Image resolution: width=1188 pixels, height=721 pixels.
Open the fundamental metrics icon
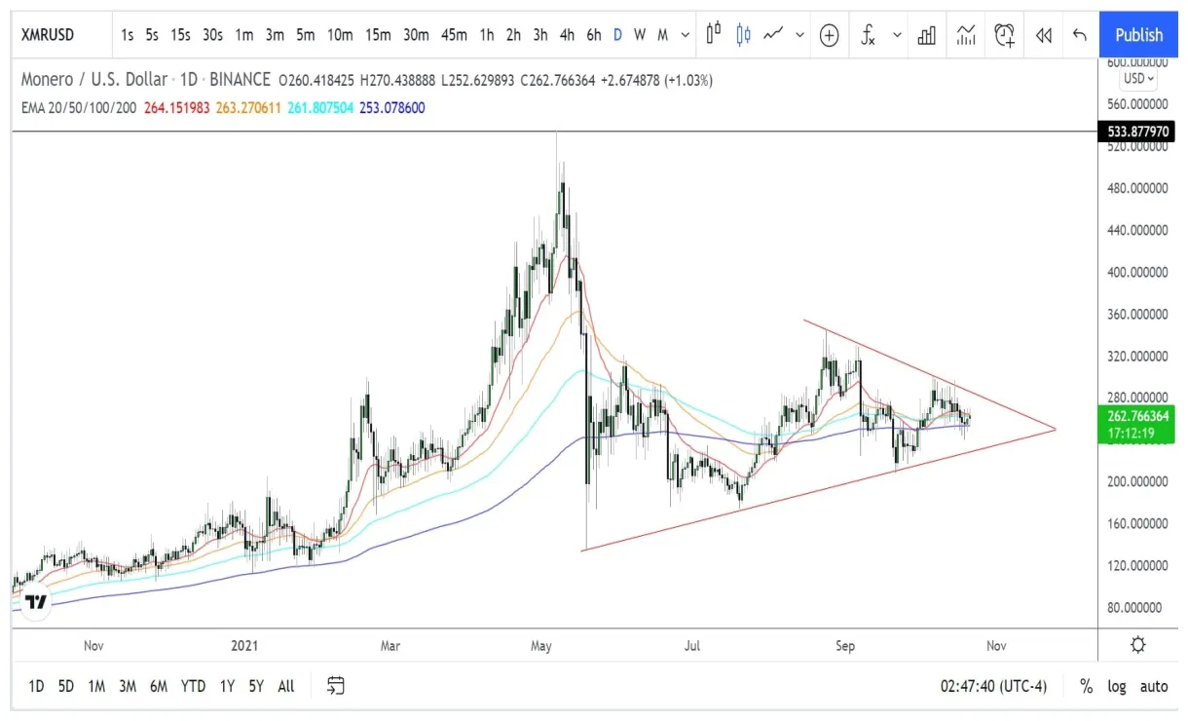[x=926, y=34]
